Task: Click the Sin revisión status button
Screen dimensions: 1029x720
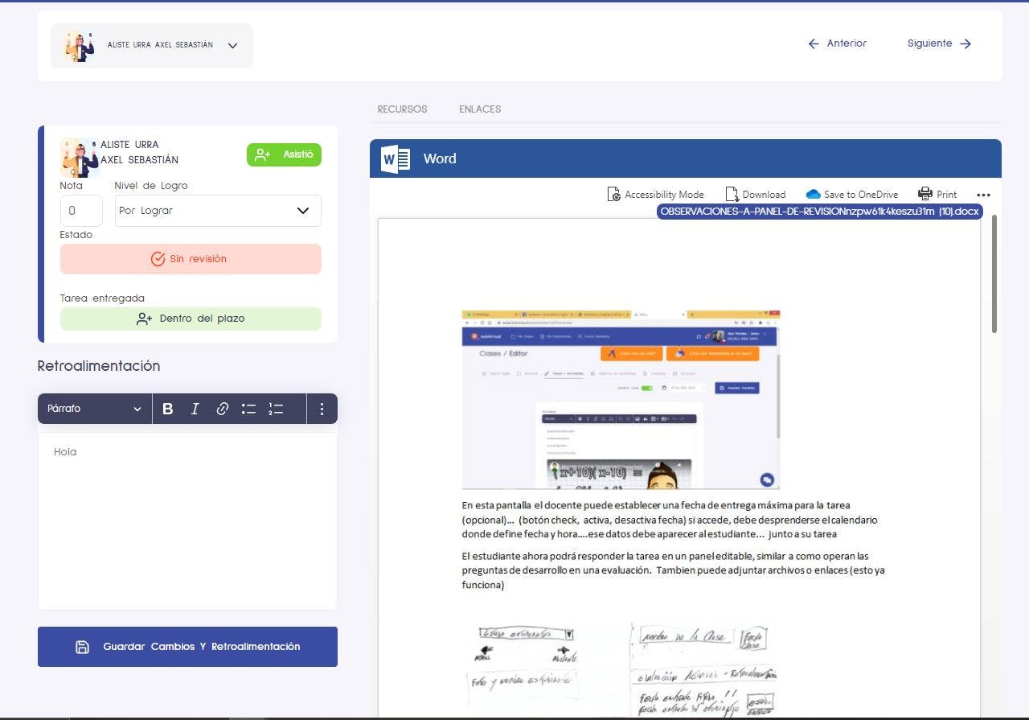Action: coord(191,259)
